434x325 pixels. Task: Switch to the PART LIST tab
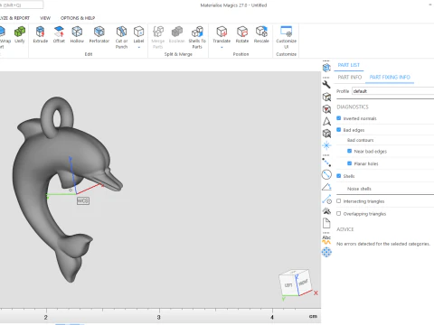pos(349,65)
